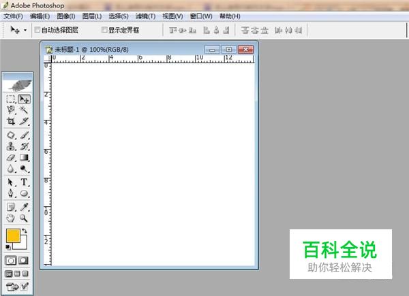The height and width of the screenshot is (296, 409).
Task: Select the Slice tool
Action: pyautogui.click(x=24, y=121)
